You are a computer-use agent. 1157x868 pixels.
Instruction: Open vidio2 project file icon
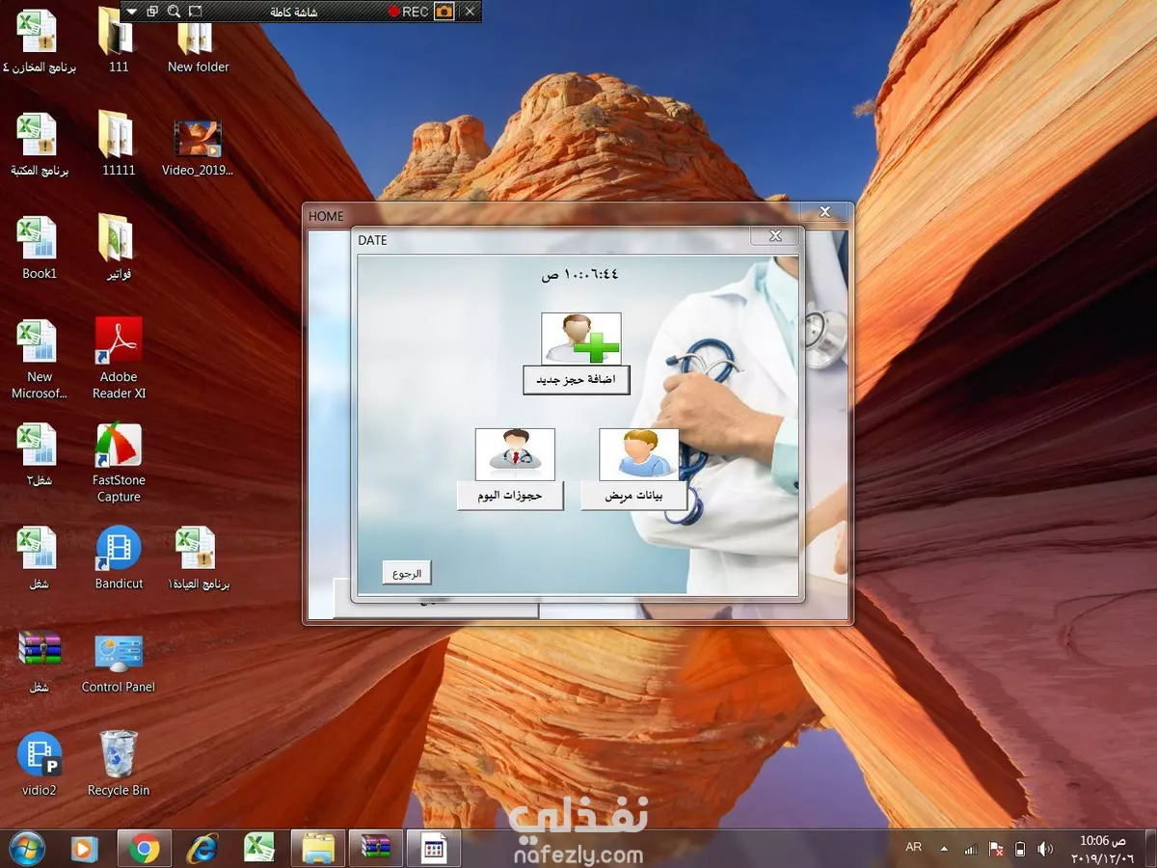[x=40, y=765]
